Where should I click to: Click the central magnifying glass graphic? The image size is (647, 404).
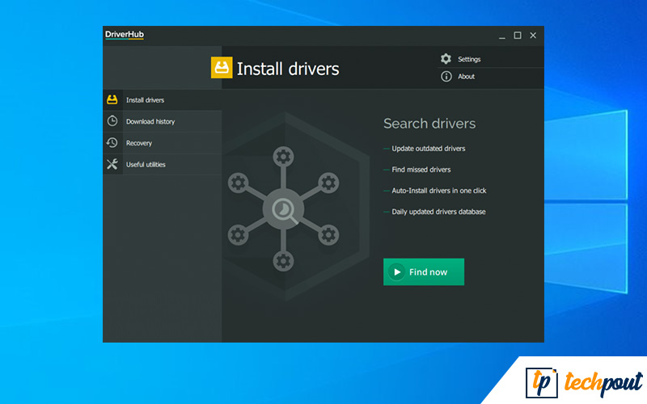pyautogui.click(x=282, y=209)
